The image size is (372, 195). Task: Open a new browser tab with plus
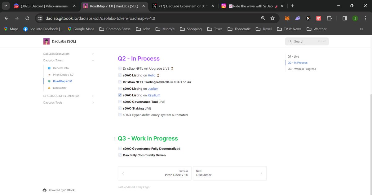[292, 6]
